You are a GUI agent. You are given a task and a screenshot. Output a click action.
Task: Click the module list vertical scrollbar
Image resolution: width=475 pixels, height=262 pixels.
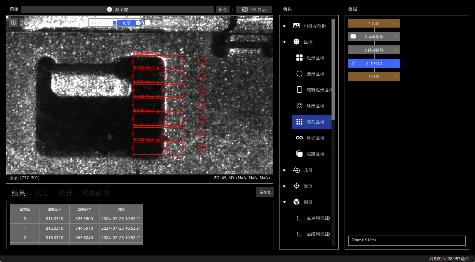pos(333,69)
